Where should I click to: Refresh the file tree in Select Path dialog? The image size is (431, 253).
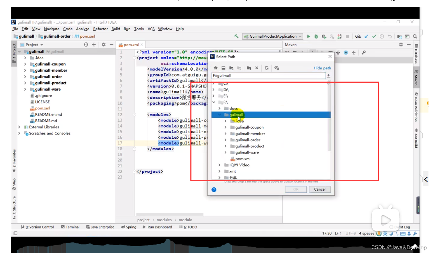[266, 68]
